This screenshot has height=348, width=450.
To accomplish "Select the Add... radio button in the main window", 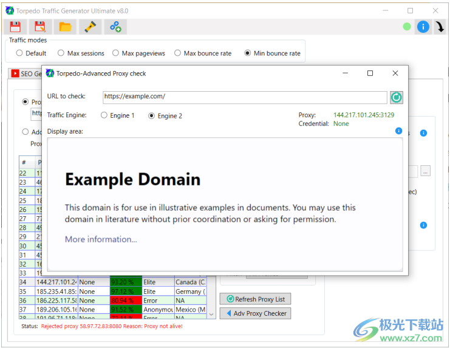I will click(x=26, y=132).
